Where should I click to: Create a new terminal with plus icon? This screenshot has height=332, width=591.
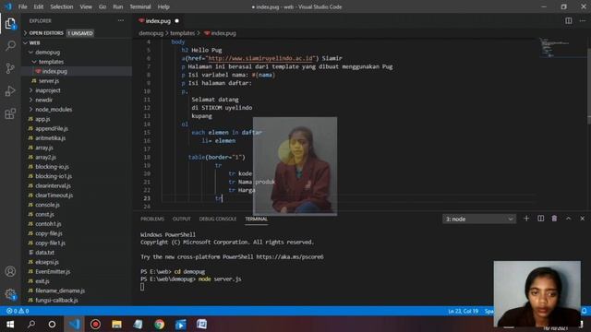(526, 219)
